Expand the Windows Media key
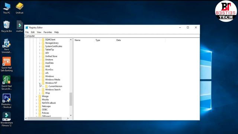Image resolution: width=238 pixels, height=134 pixels. pyautogui.click(x=40, y=80)
